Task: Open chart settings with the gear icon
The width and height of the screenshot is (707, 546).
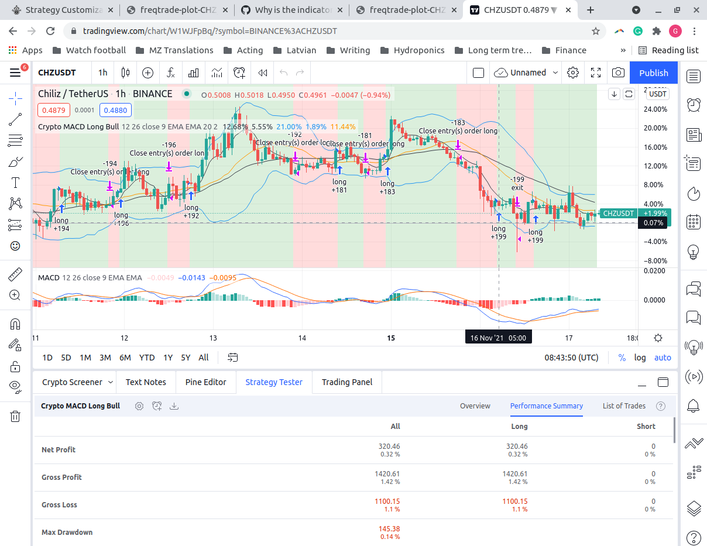Action: tap(572, 73)
